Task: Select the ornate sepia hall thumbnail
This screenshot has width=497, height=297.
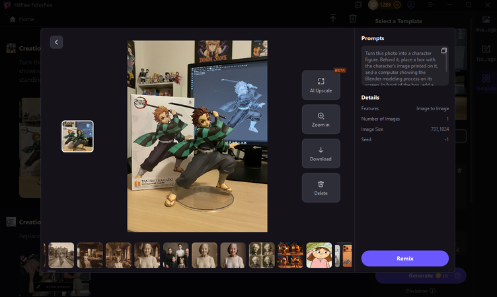Action: [118, 255]
